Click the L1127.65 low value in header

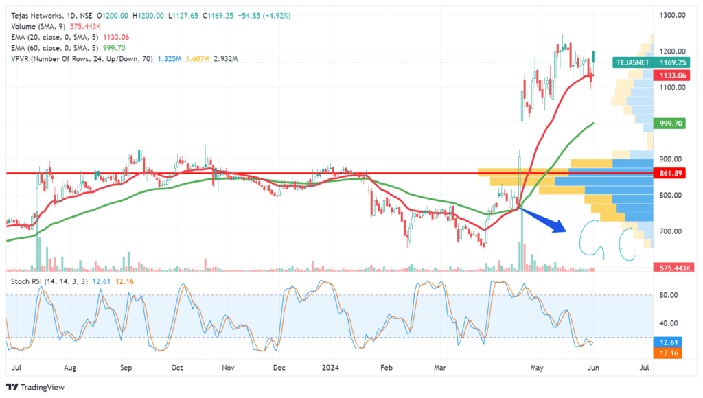pyautogui.click(x=183, y=16)
